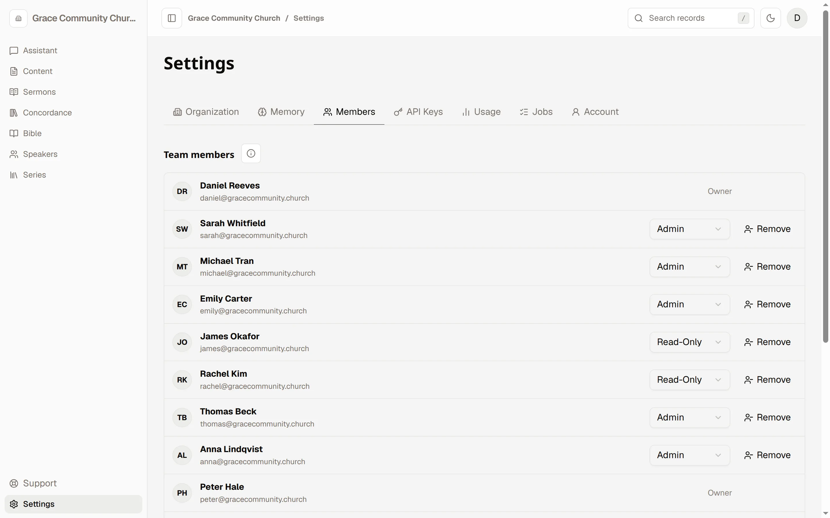Screen dimensions: 830x518
Task: Open Series in the sidebar
Action: pyautogui.click(x=73, y=175)
